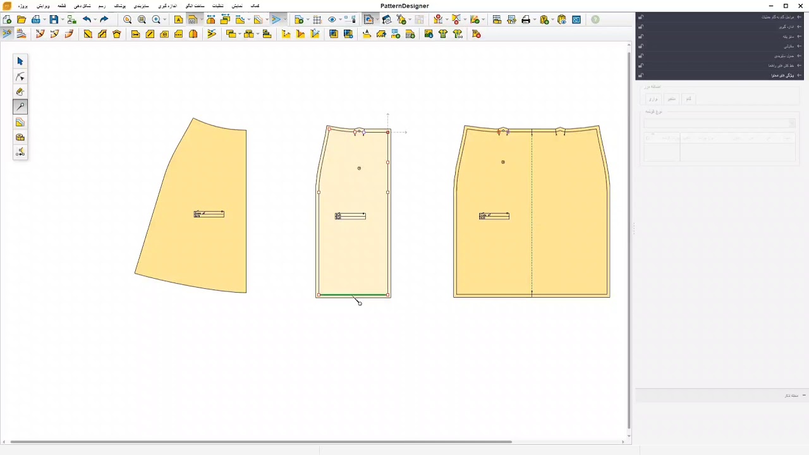
Task: Expand the جدول سایزبندی section
Action: pyautogui.click(x=800, y=56)
